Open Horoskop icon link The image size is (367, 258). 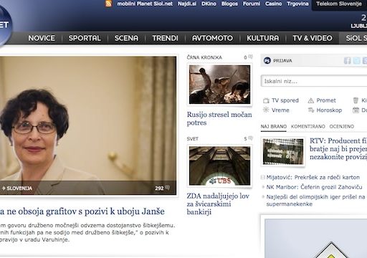[x=311, y=110]
